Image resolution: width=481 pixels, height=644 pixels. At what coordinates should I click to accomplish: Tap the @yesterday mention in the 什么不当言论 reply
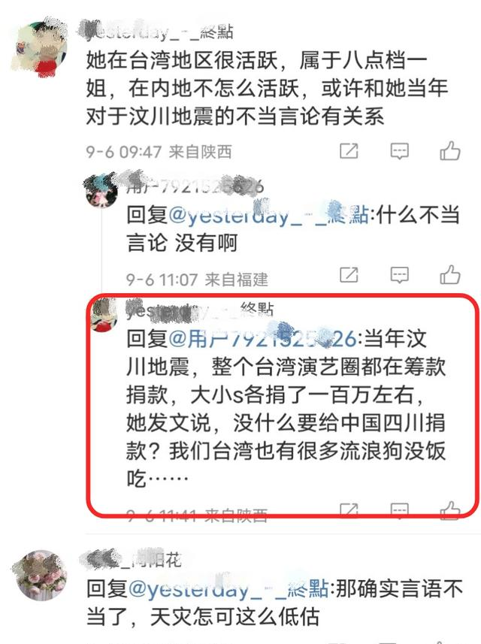[x=268, y=215]
